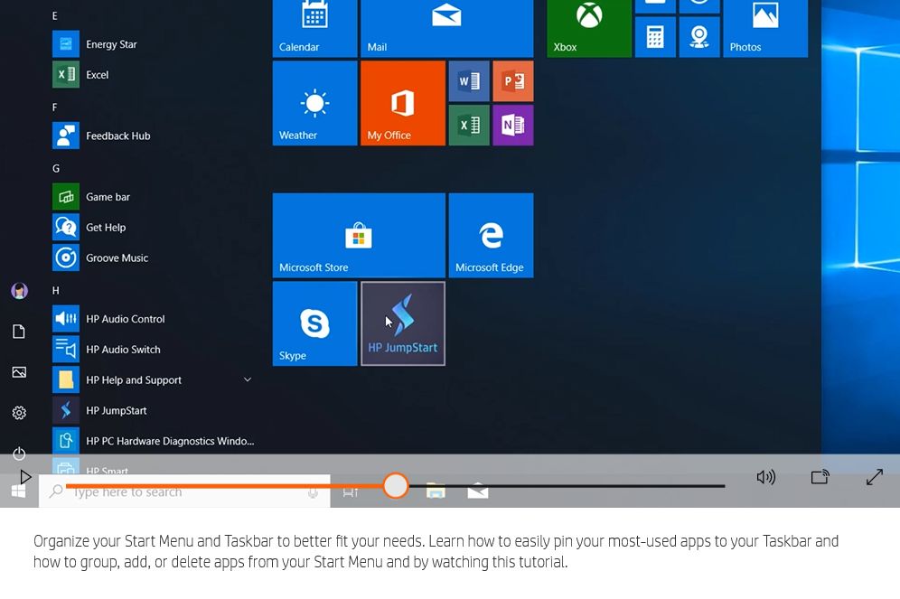Jump to letter H section header
Image resolution: width=900 pixels, height=599 pixels.
[56, 291]
